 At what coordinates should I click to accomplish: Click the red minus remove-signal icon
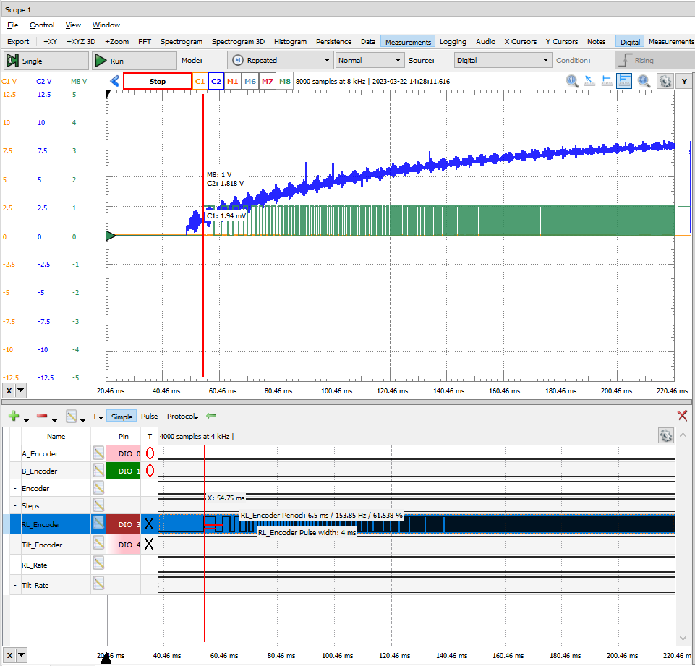pos(42,416)
